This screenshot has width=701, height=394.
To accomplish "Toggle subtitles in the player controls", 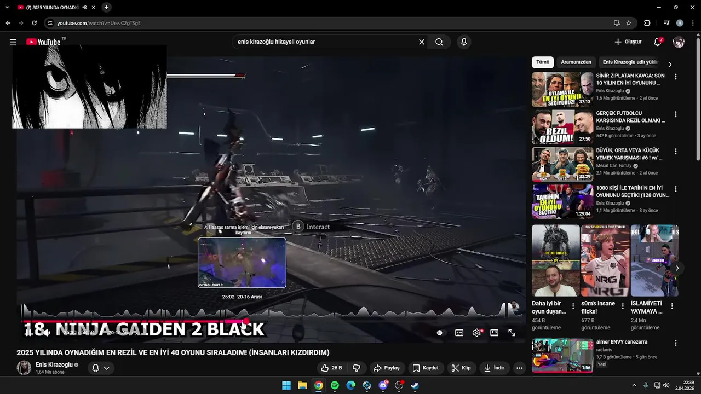I will [459, 333].
